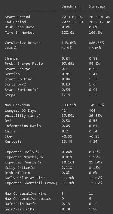The image size is (113, 214).
Task: Click the Prob. Sharpe Ratio label
Action: click(24, 64)
